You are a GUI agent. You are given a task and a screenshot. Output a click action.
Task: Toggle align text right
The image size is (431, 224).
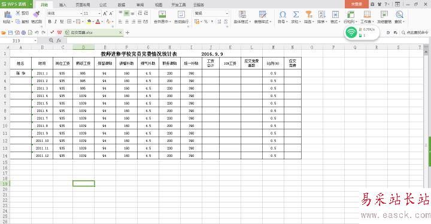click(133, 22)
